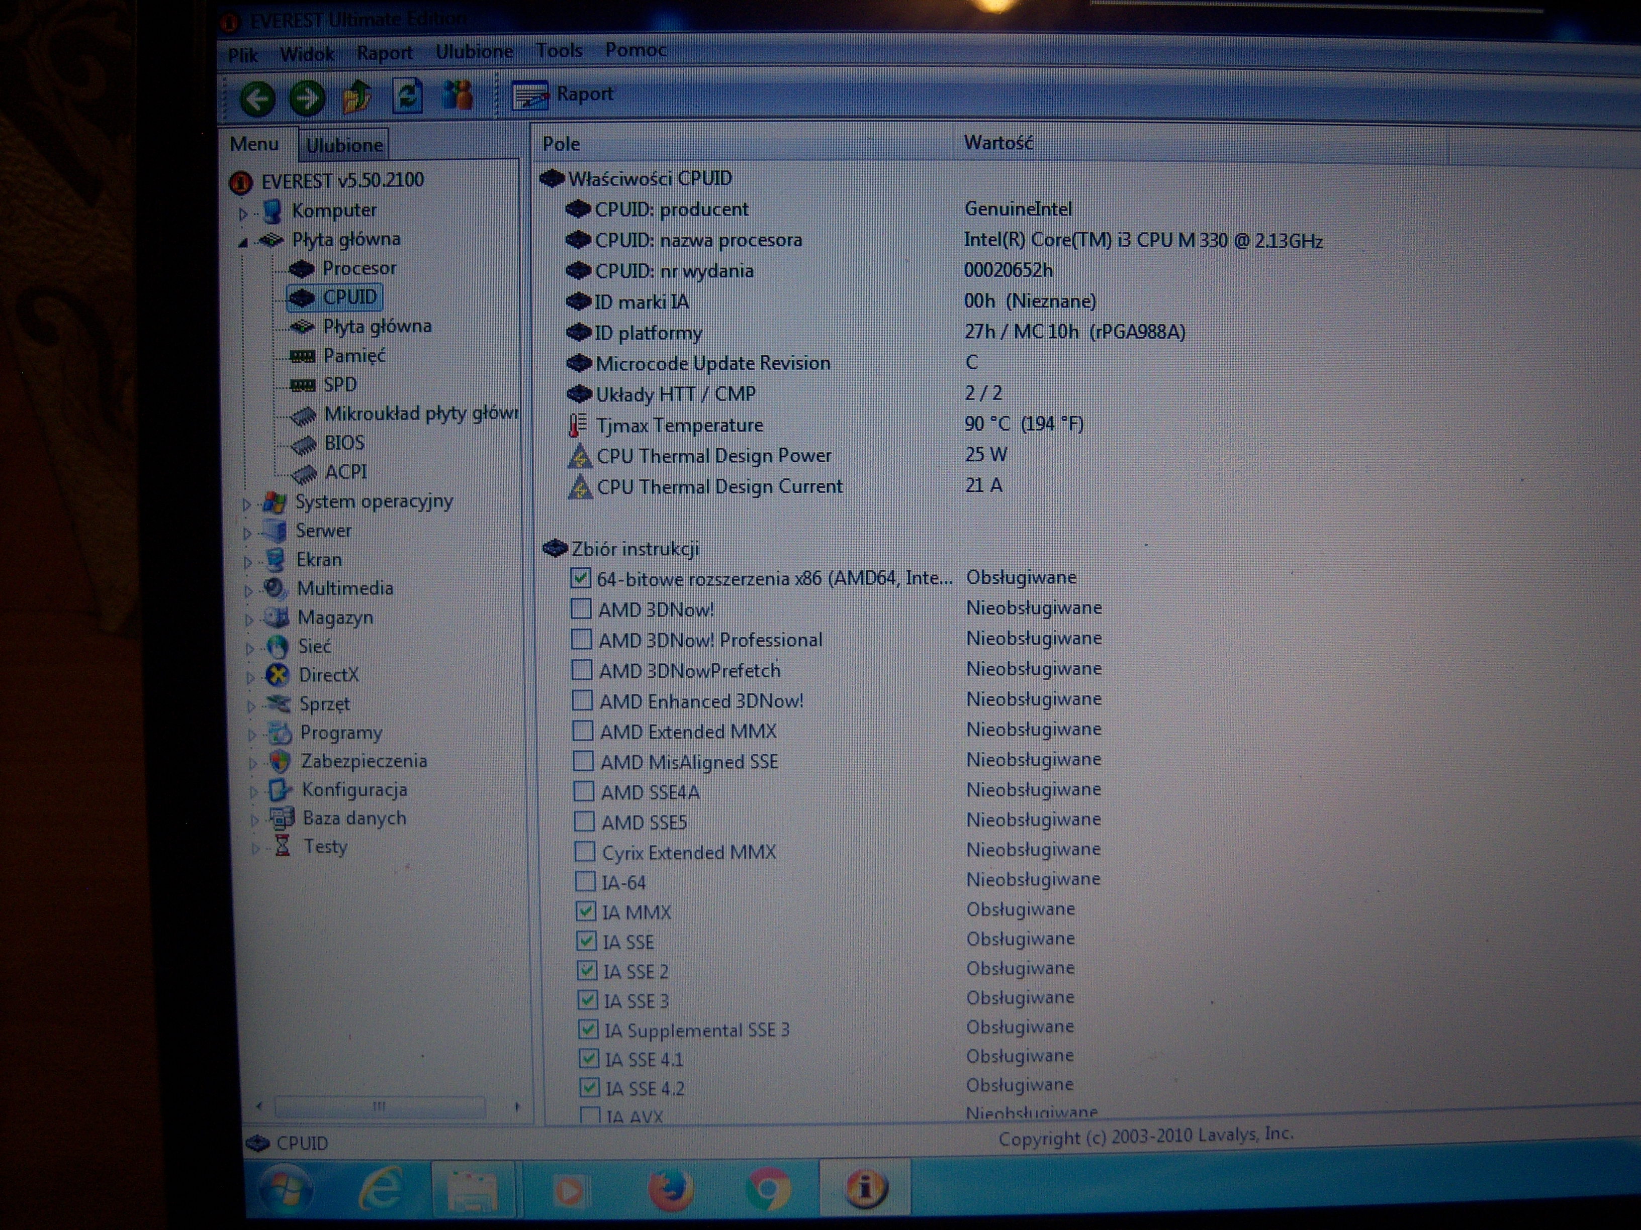Image resolution: width=1641 pixels, height=1230 pixels.
Task: Toggle the IA MMX checkbox
Action: (585, 911)
